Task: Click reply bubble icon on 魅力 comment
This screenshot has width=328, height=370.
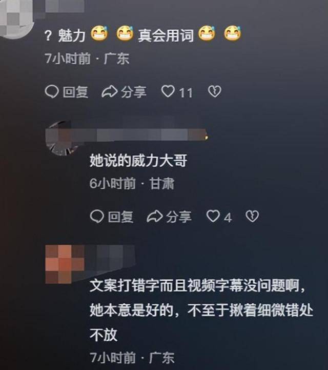Action: coord(52,91)
